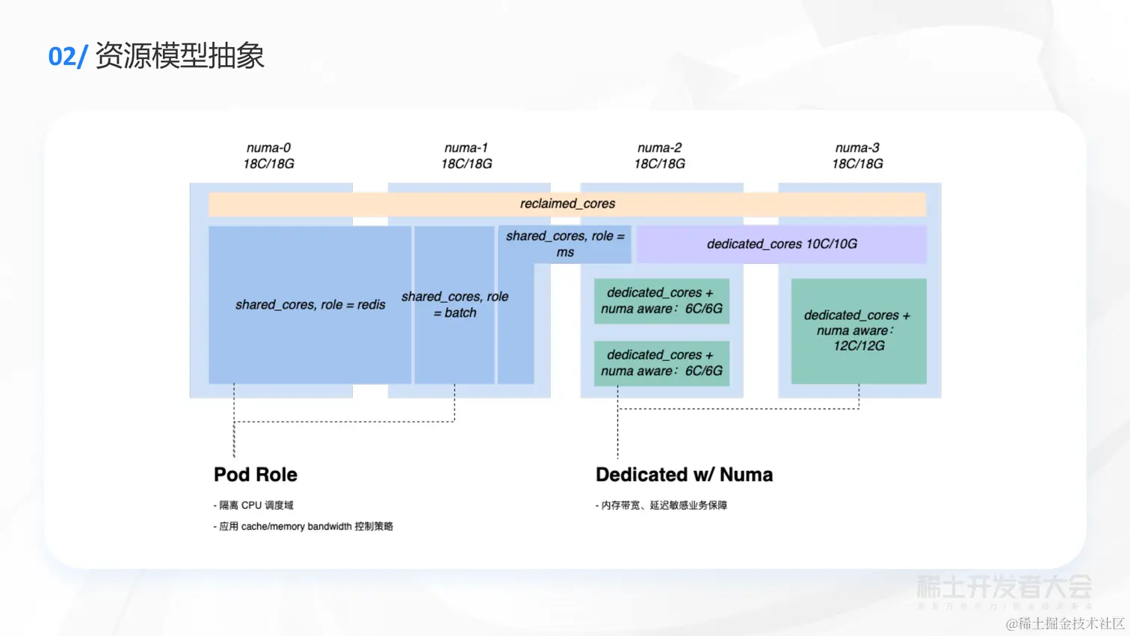
Task: Click the Dedicated w/ Numa heading
Action: (x=684, y=475)
